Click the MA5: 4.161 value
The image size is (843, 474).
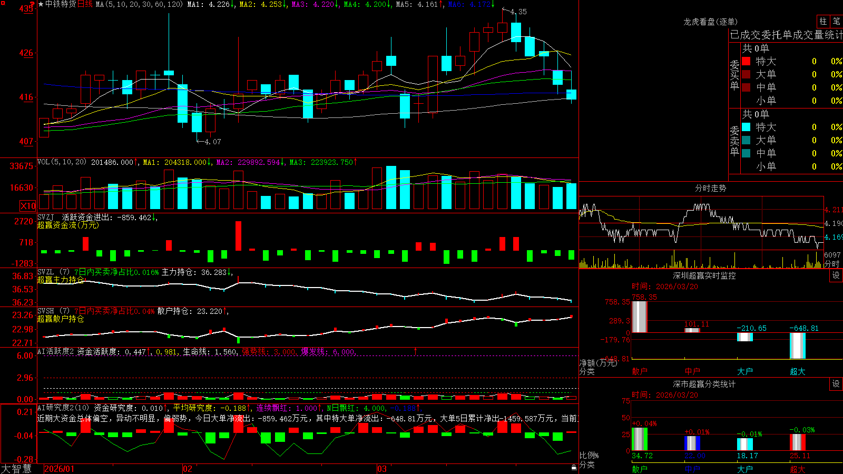[x=419, y=4]
